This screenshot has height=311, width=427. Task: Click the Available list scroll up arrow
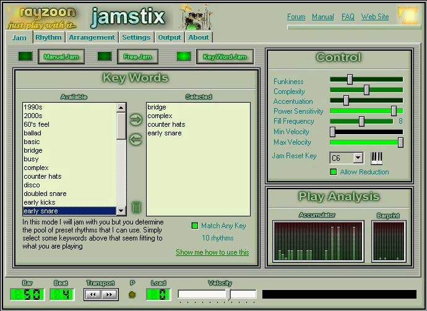tap(121, 108)
